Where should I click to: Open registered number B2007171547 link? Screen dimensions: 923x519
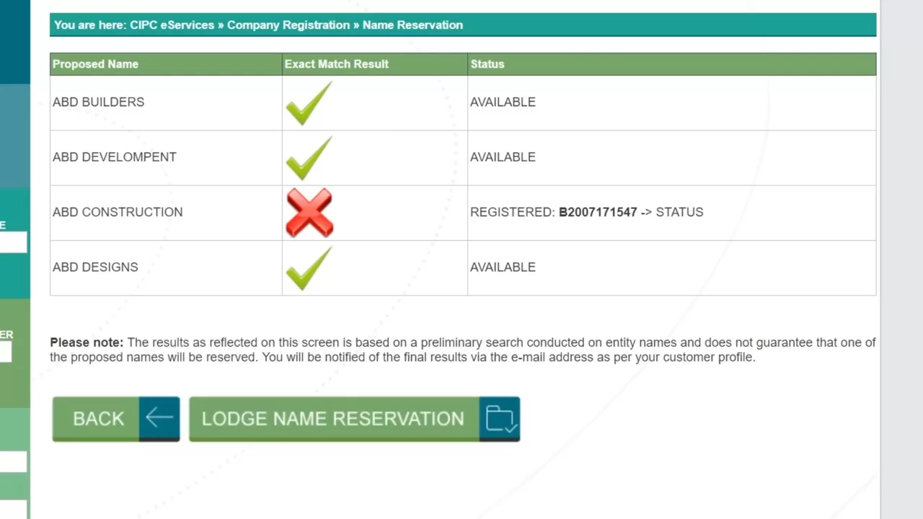(598, 212)
